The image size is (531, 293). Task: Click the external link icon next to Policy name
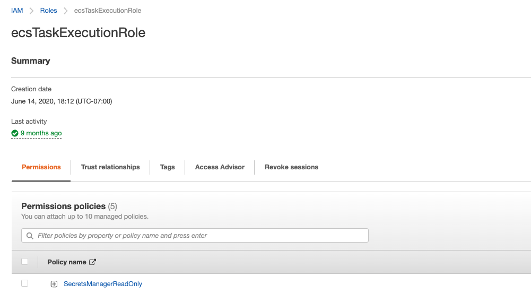point(92,262)
